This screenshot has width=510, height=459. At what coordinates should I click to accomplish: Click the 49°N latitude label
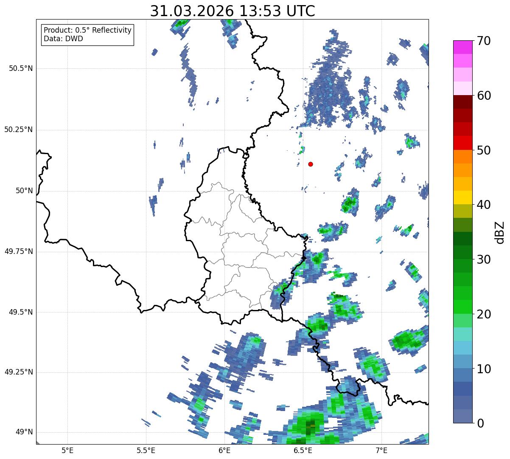pyautogui.click(x=24, y=432)
